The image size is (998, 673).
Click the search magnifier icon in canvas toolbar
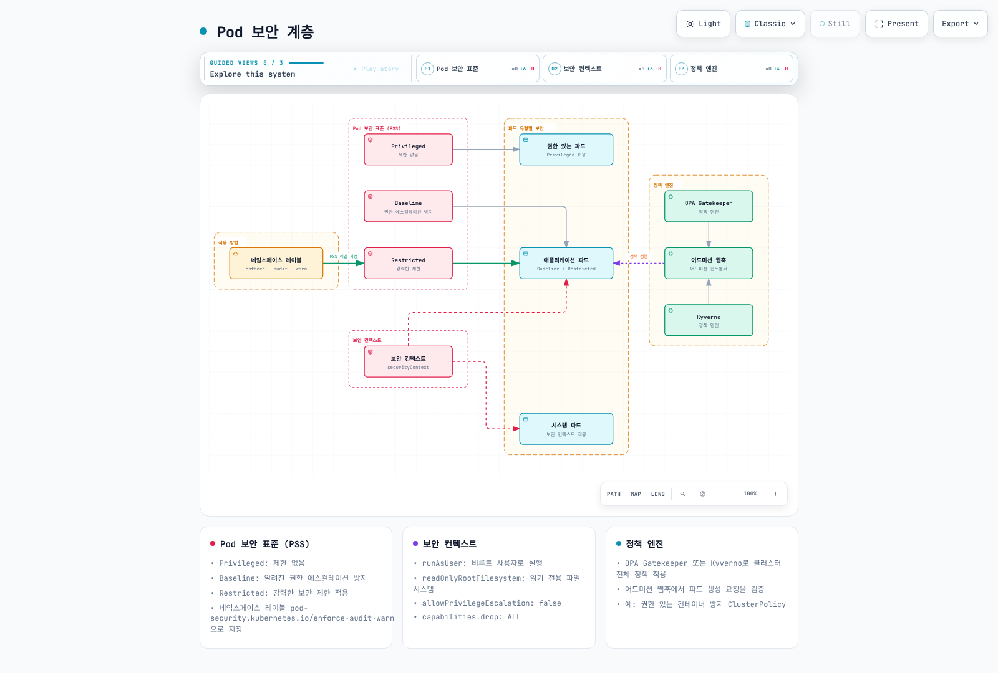click(682, 494)
